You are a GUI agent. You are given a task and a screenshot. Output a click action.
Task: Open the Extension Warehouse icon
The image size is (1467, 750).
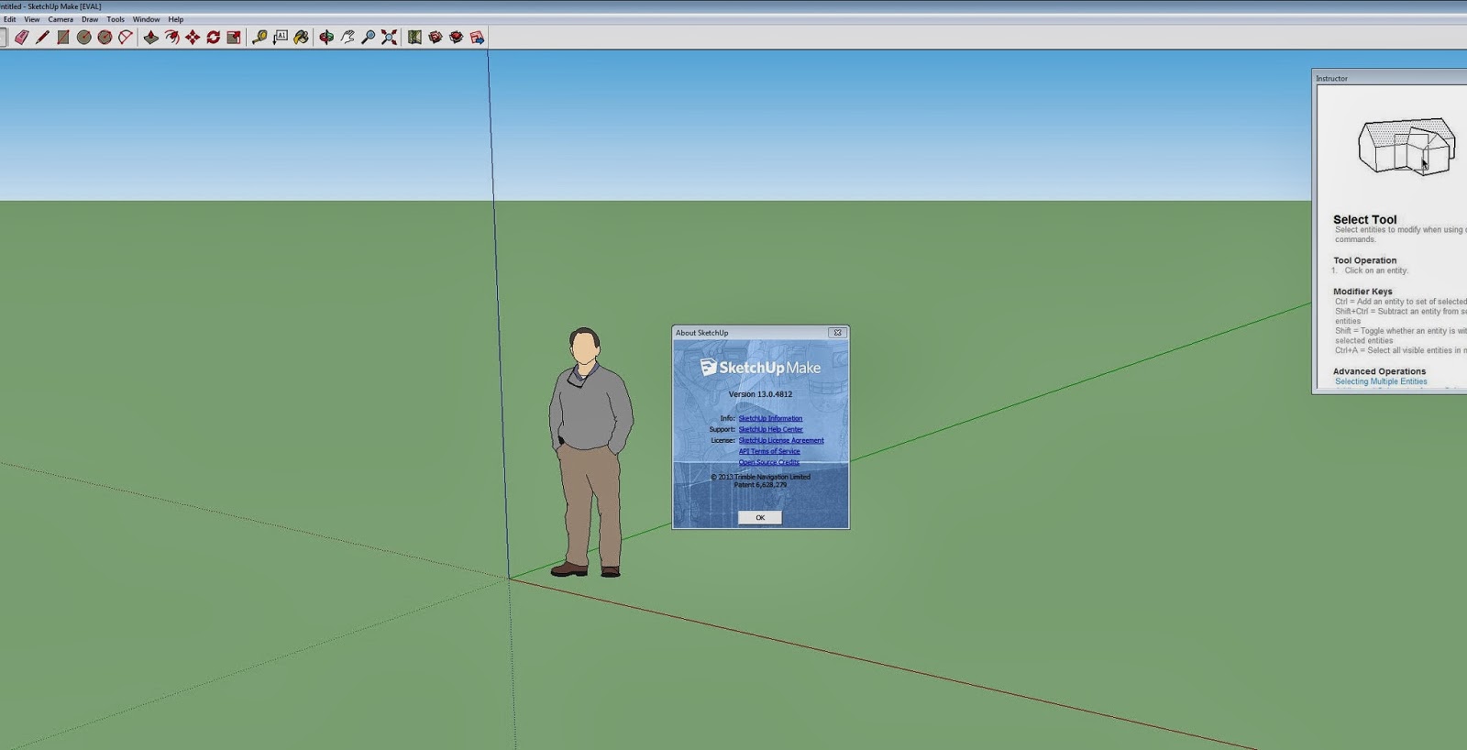point(456,38)
